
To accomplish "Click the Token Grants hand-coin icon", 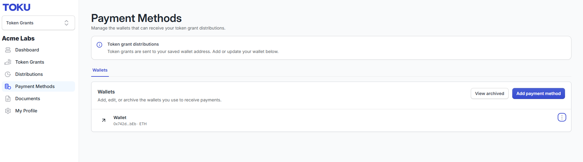I will pyautogui.click(x=8, y=62).
